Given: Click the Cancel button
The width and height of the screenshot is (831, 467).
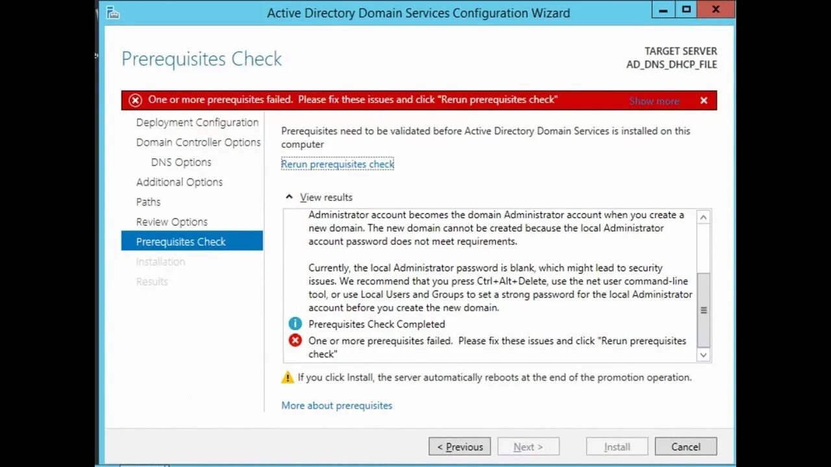Looking at the screenshot, I should coord(686,447).
